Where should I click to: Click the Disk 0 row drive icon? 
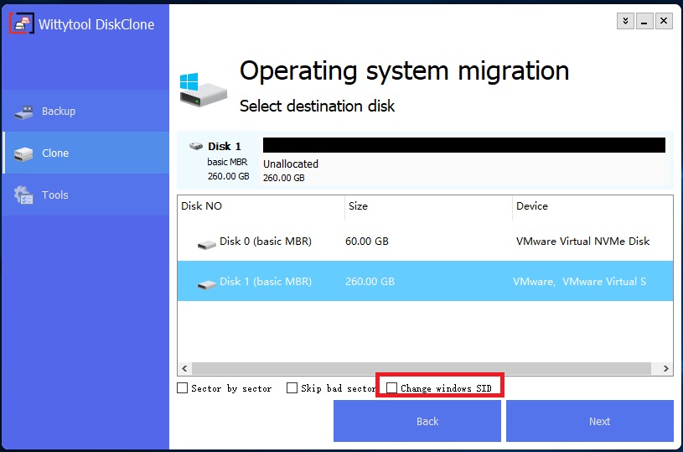point(207,244)
